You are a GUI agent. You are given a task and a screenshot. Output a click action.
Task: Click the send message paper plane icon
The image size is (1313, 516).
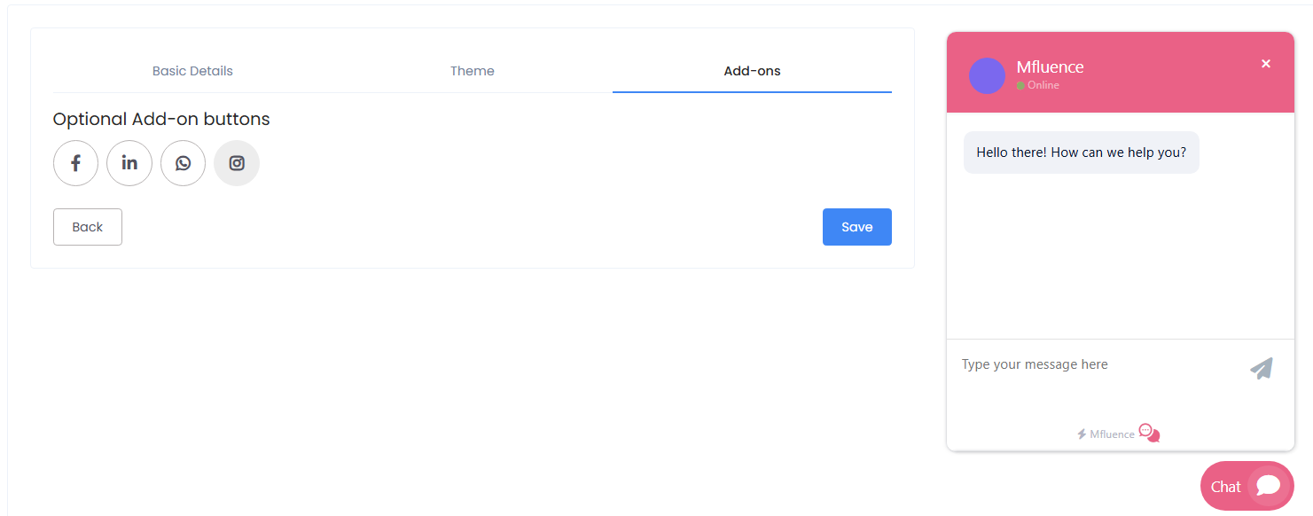tap(1262, 368)
